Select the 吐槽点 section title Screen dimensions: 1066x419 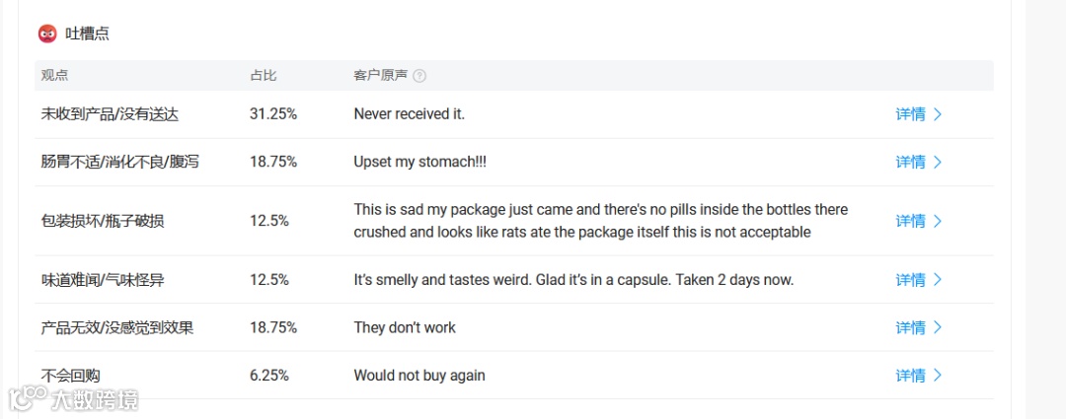pyautogui.click(x=87, y=34)
